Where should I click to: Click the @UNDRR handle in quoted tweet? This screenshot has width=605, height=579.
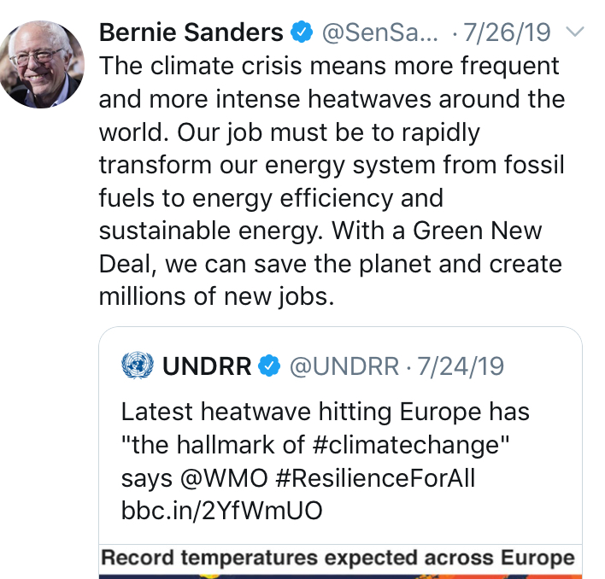(344, 366)
